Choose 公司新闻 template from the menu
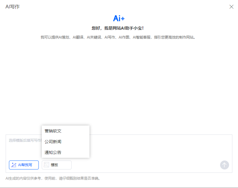The image size is (238, 188). [66, 142]
